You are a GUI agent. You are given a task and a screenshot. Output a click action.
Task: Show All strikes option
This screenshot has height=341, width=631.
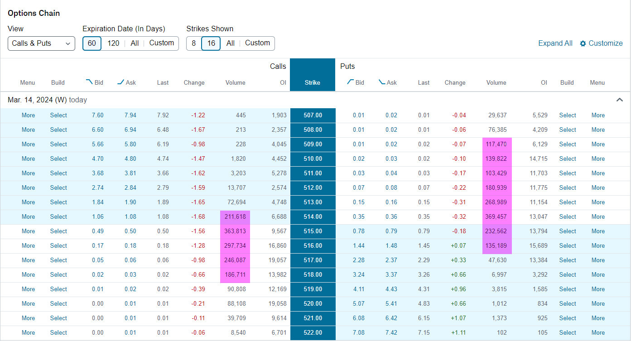click(x=231, y=43)
